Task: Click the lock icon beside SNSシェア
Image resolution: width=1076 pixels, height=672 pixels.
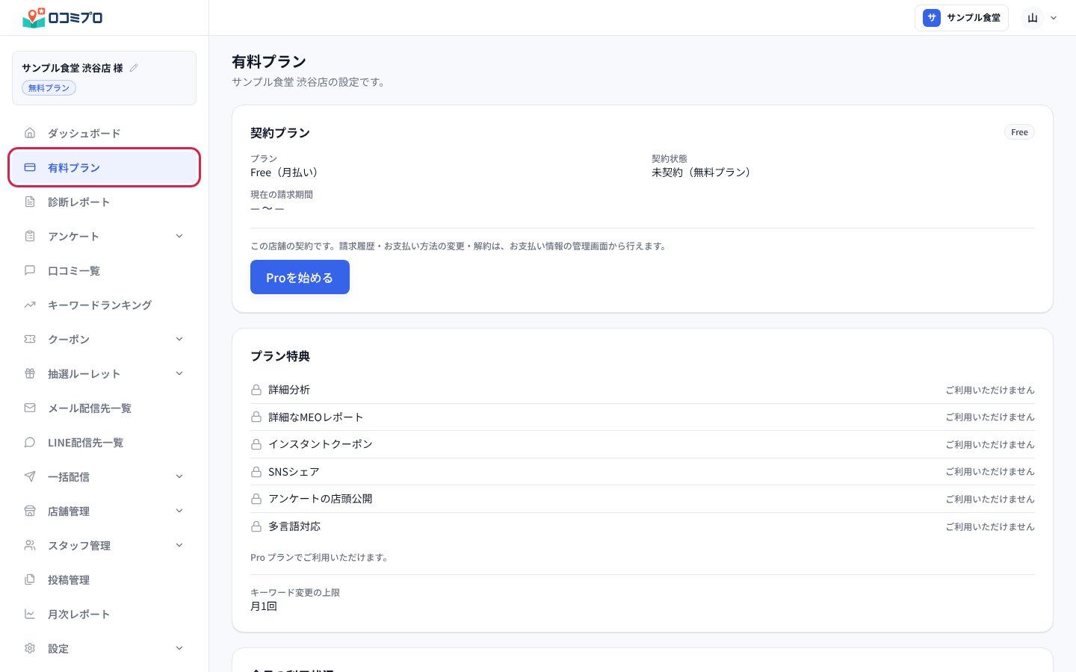Action: point(256,472)
